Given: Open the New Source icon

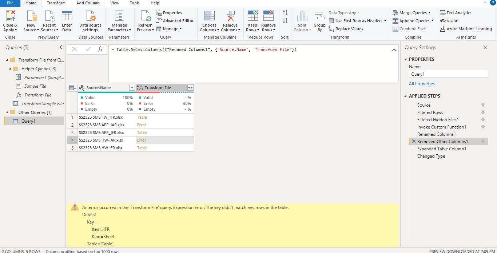Looking at the screenshot, I should [x=31, y=16].
